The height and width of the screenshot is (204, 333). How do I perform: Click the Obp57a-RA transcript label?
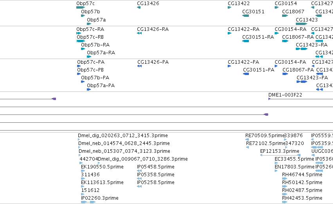pos(101,53)
